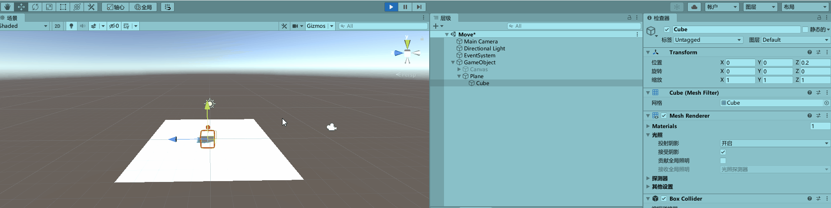Select Directional Light in hierarchy
This screenshot has width=831, height=208.
(484, 48)
